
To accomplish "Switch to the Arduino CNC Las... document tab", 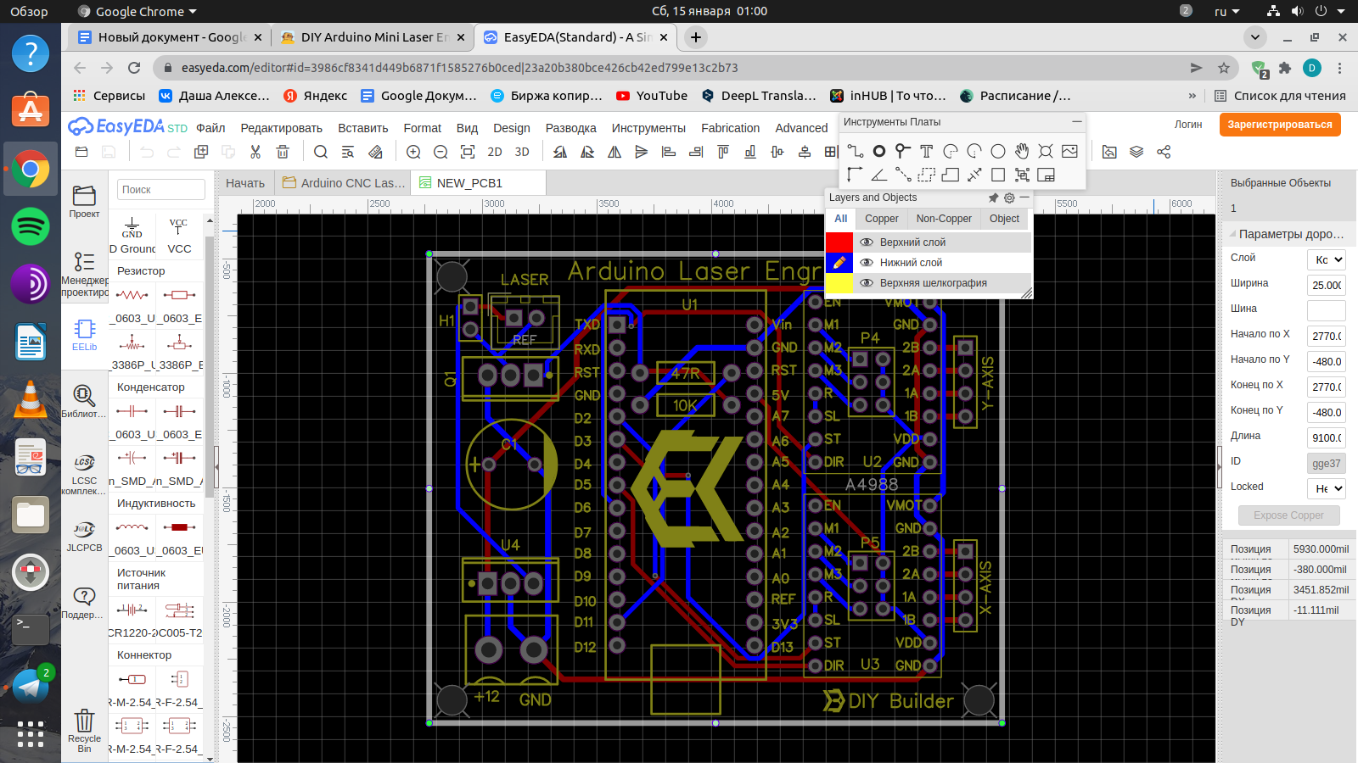I will point(344,183).
